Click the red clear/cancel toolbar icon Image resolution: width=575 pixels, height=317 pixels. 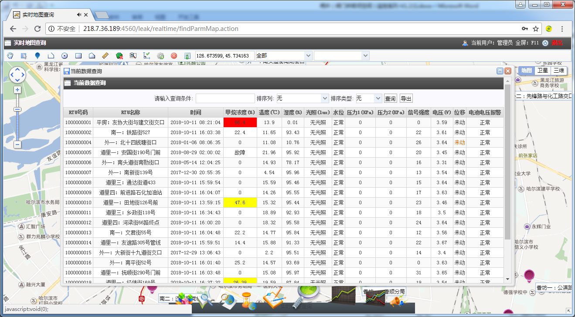click(x=174, y=56)
